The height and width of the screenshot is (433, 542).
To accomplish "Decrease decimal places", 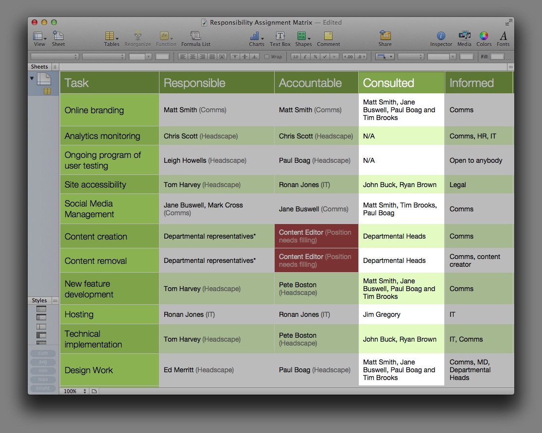I will point(349,57).
